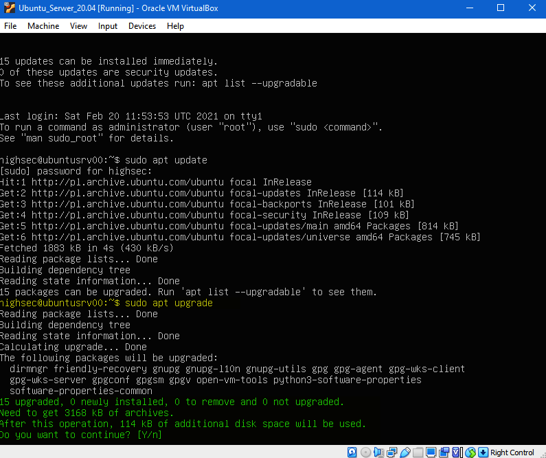Open the View menu
The width and height of the screenshot is (546, 458).
pos(78,26)
